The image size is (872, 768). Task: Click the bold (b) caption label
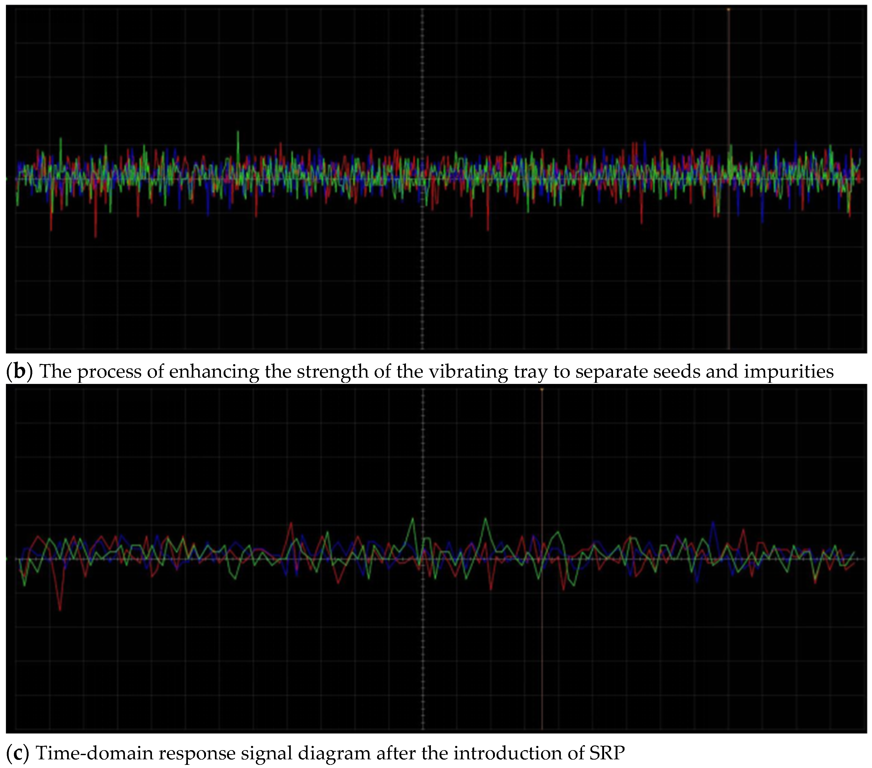point(20,372)
